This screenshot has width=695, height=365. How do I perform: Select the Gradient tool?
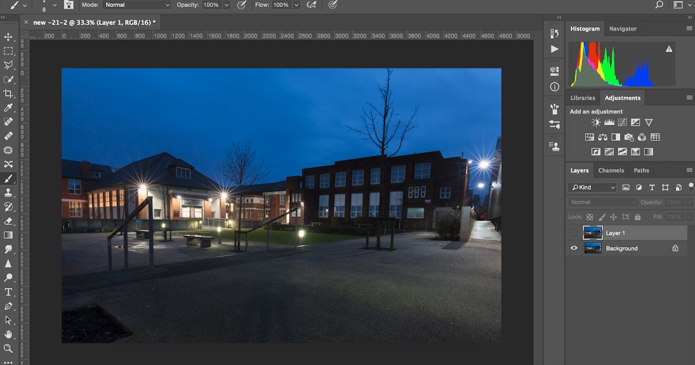point(9,234)
